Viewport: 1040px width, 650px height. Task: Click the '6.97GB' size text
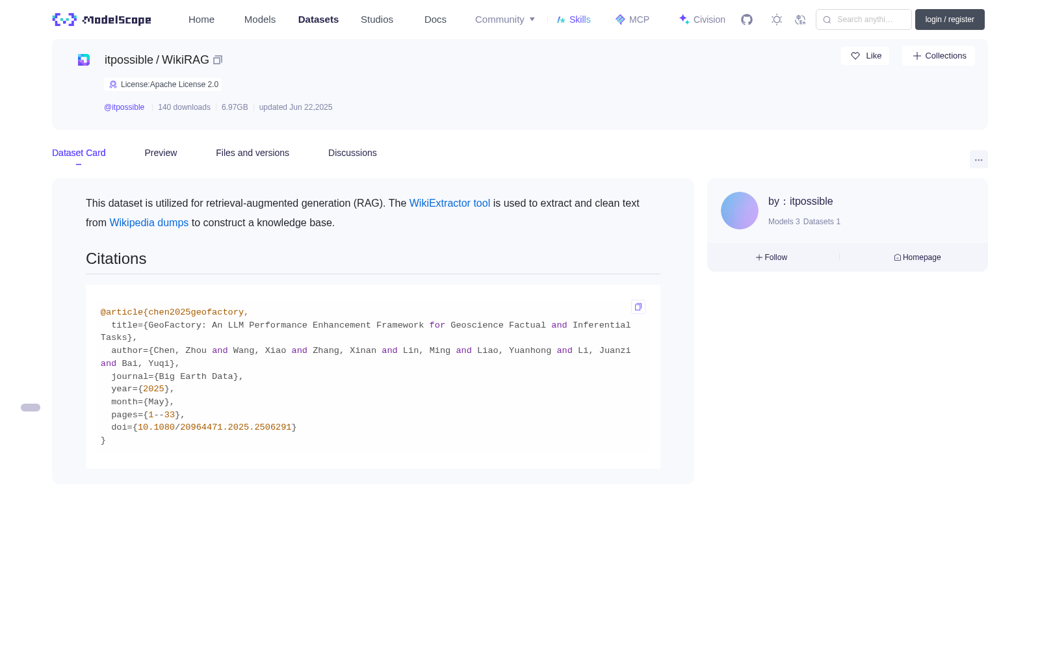tap(235, 107)
